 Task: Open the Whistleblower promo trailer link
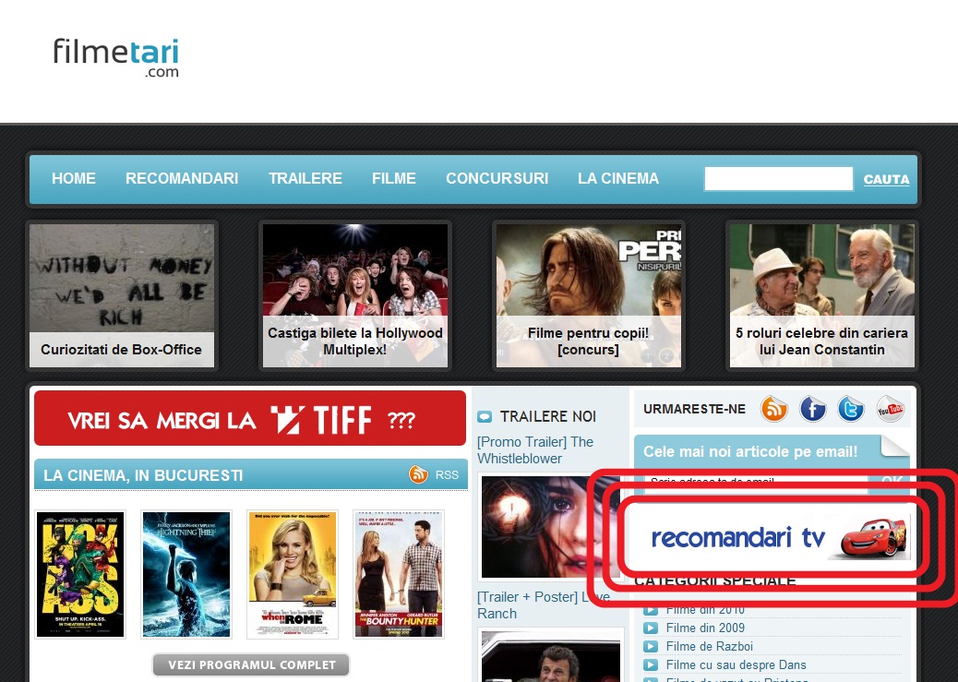pyautogui.click(x=534, y=449)
